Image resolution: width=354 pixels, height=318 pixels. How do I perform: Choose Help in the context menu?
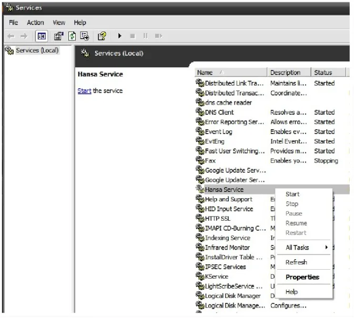tap(304, 292)
